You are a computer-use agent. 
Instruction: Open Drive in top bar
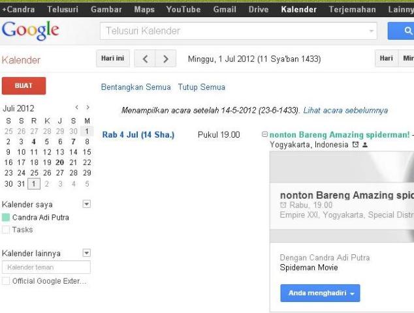(259, 10)
